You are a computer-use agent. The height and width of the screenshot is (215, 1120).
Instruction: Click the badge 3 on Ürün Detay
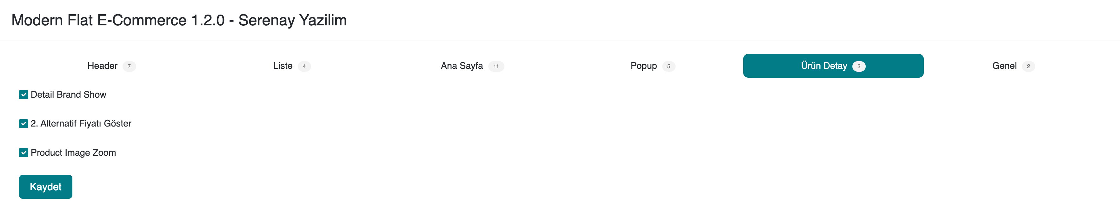pyautogui.click(x=859, y=67)
